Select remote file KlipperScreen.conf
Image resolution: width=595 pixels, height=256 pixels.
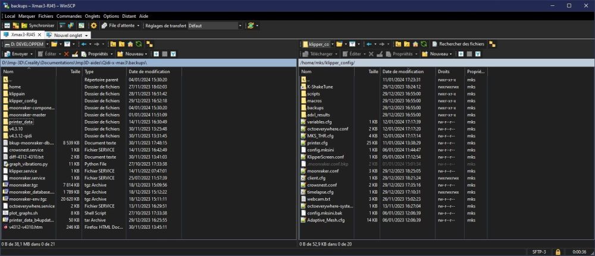pos(325,157)
